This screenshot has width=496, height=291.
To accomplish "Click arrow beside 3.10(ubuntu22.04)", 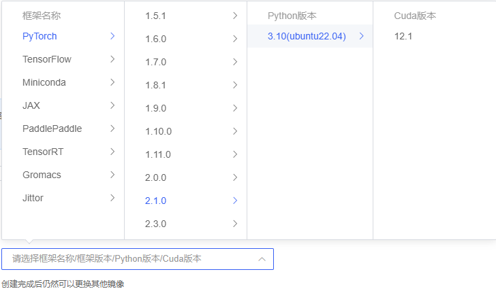I will (x=362, y=36).
